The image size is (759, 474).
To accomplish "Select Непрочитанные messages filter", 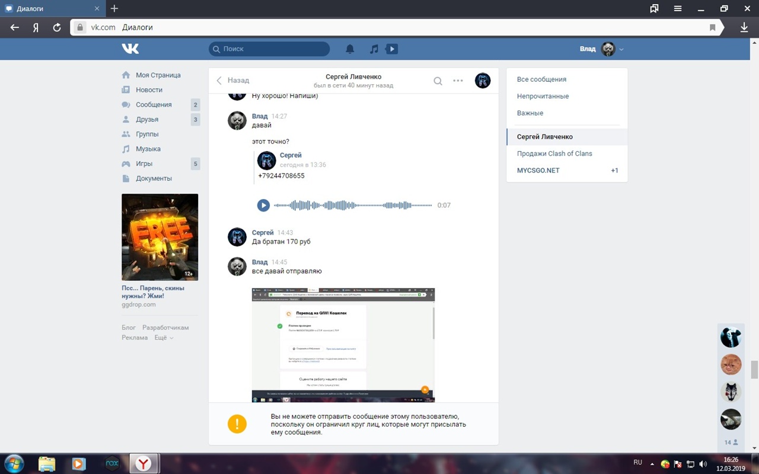I will pyautogui.click(x=543, y=96).
